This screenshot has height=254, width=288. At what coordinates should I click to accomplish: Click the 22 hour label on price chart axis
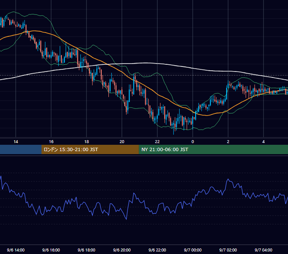pos(157,142)
